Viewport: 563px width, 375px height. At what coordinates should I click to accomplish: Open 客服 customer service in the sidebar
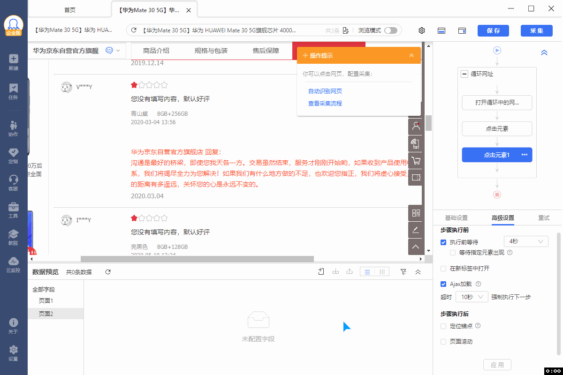point(13,182)
